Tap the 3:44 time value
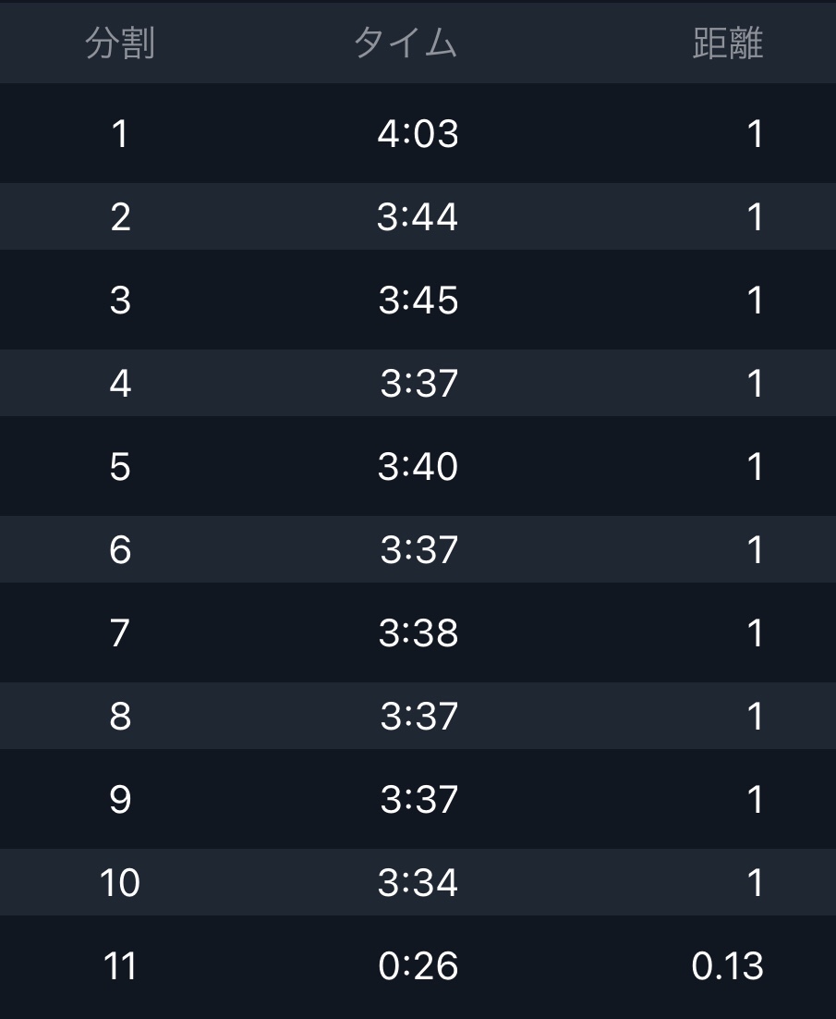The width and height of the screenshot is (836, 1019). [418, 217]
